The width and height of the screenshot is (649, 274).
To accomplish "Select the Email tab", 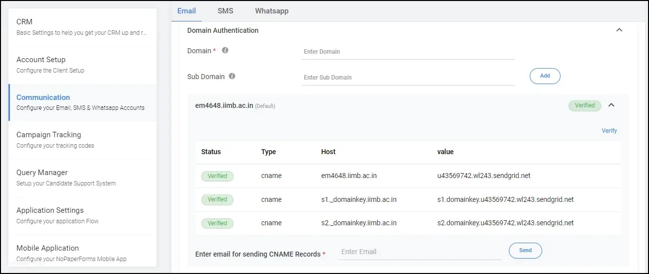I will 186,11.
